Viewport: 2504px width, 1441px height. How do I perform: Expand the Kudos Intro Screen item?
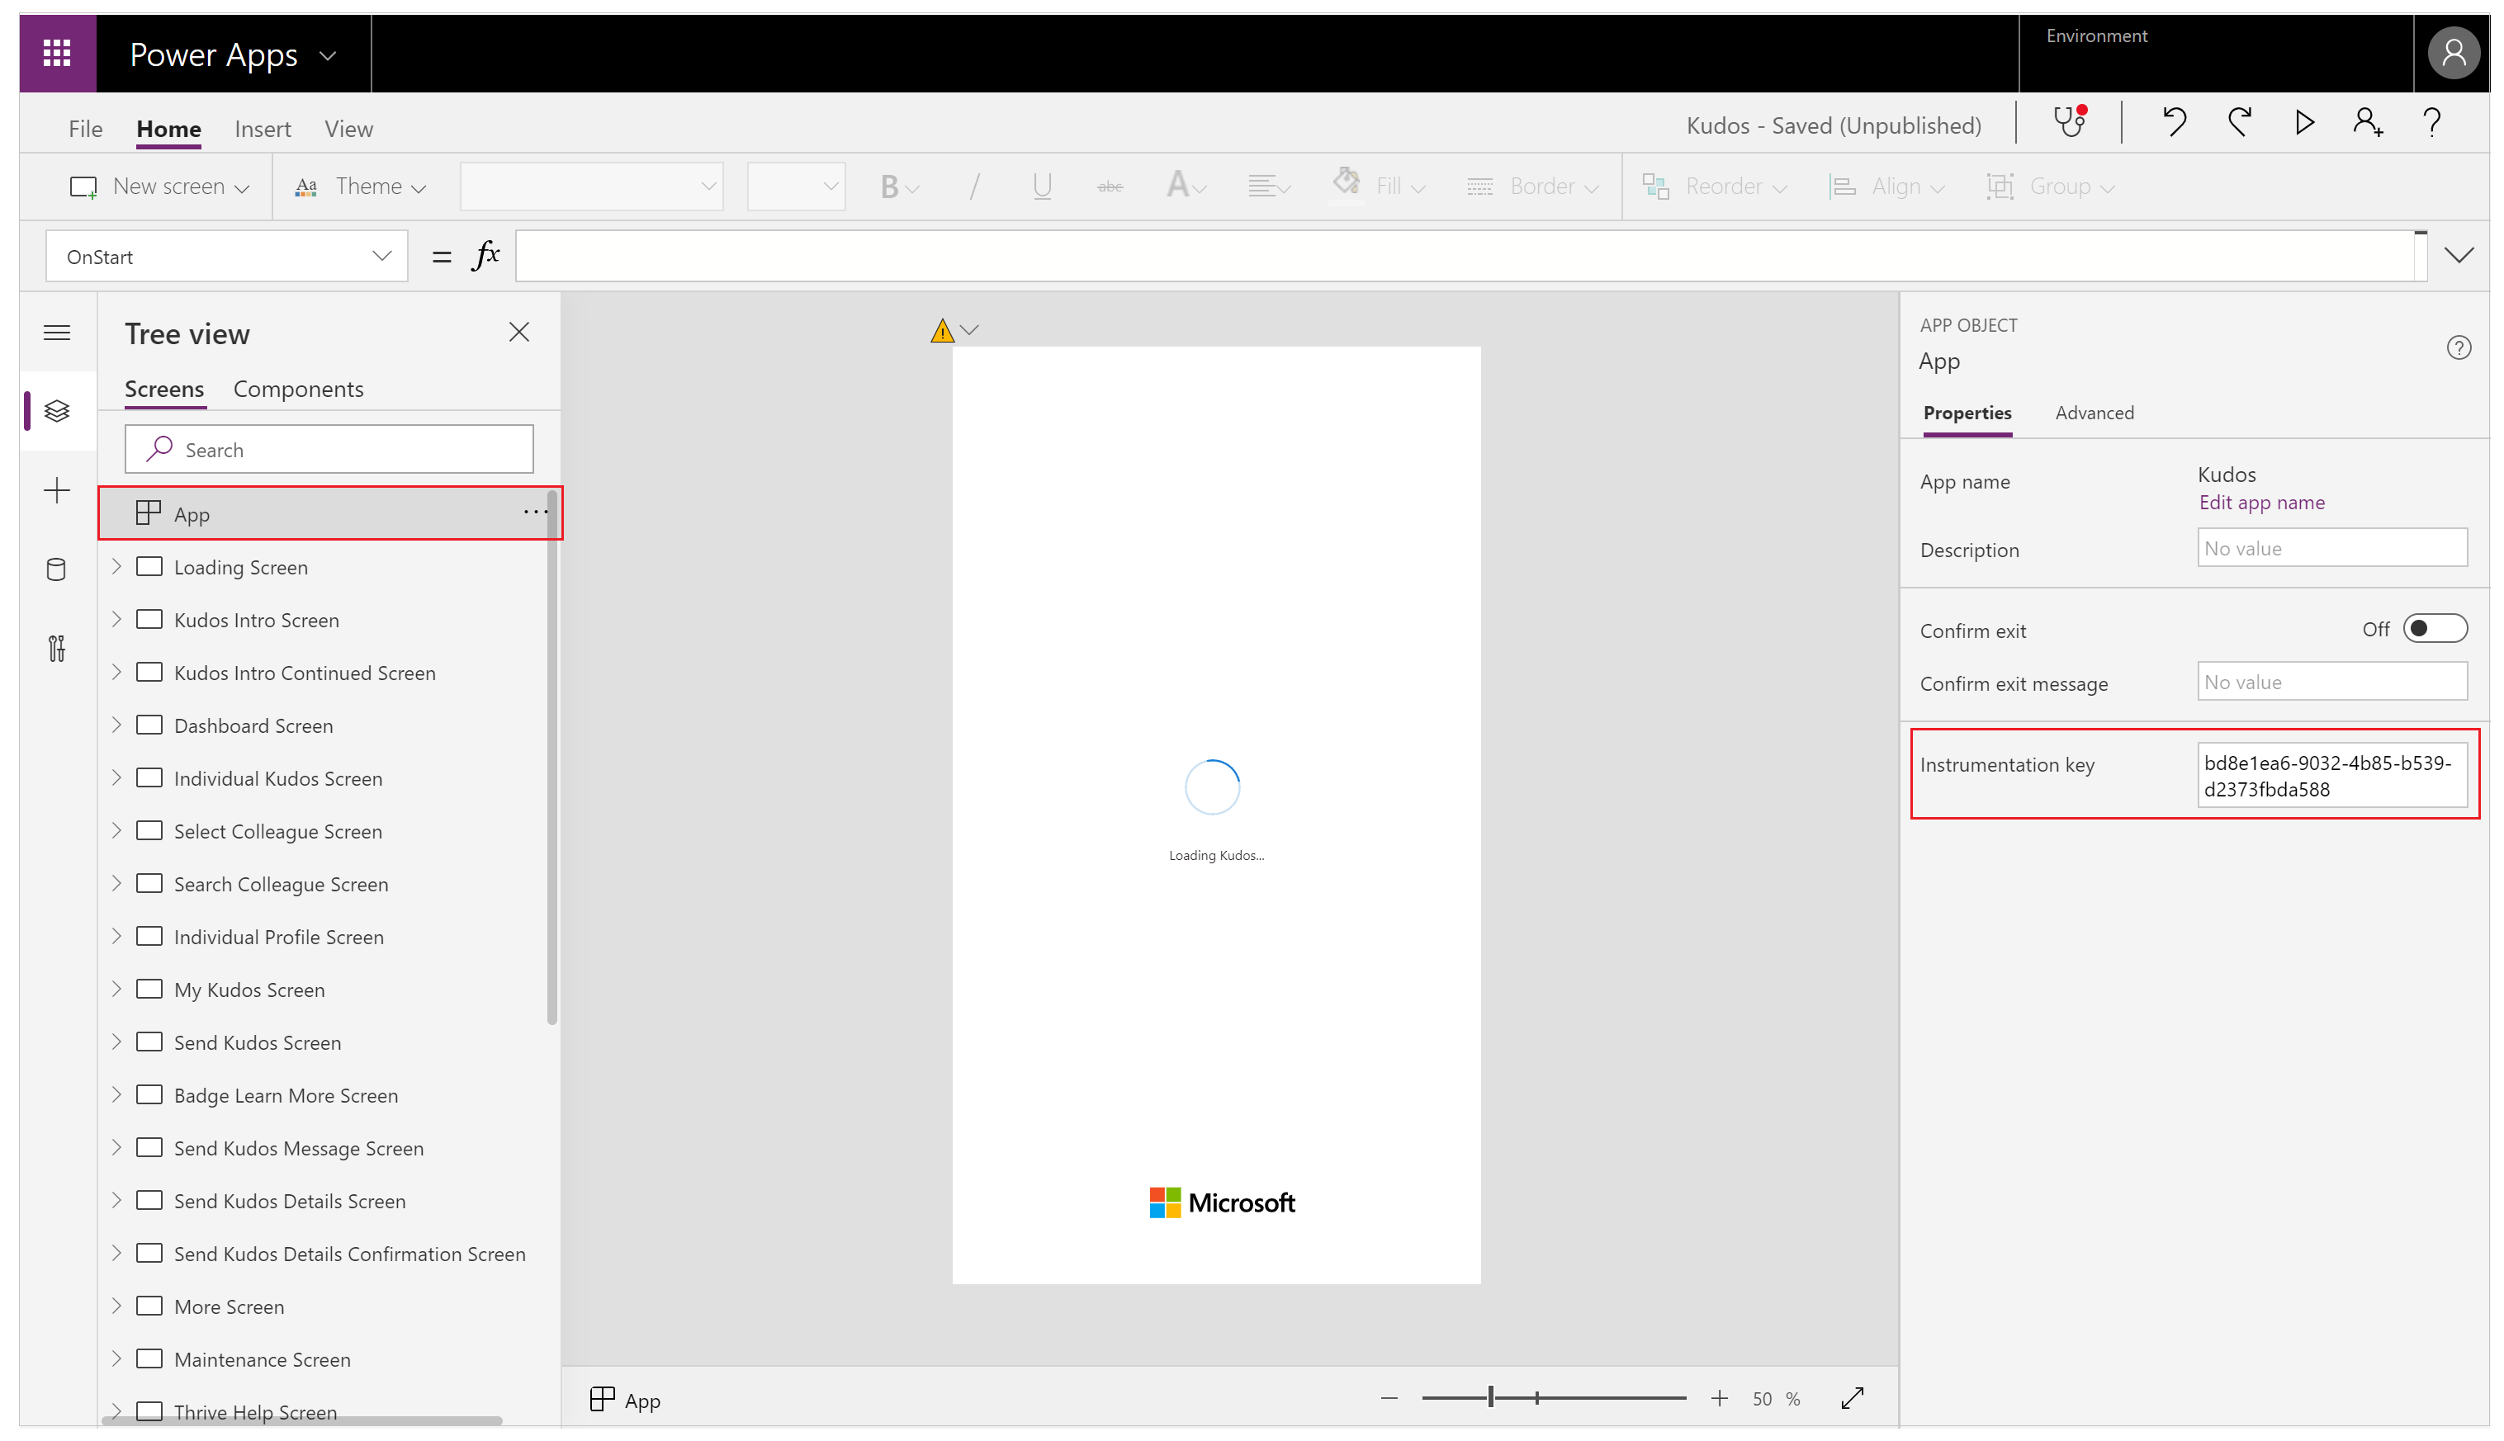click(116, 619)
